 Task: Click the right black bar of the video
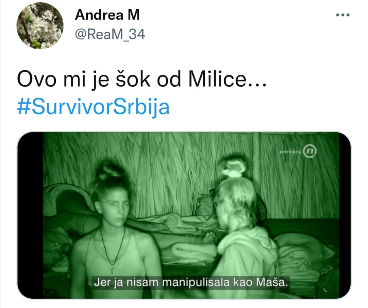[x=345, y=216]
